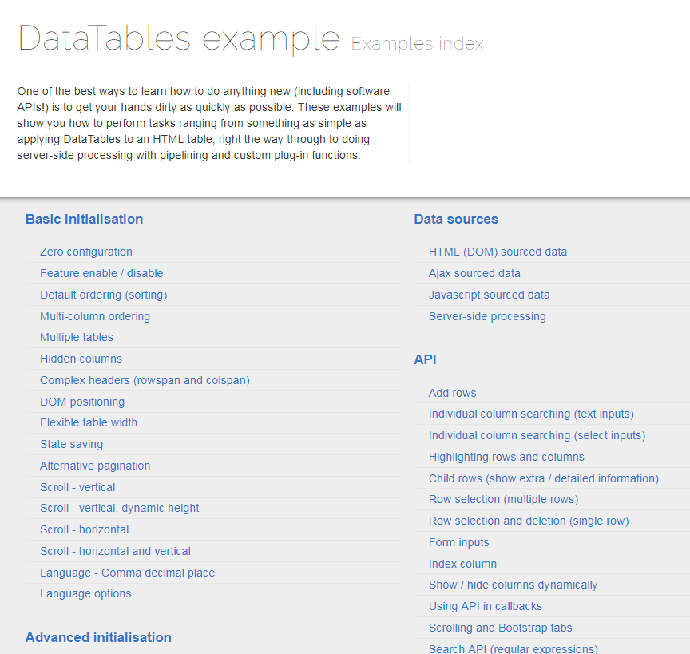Open Show / hide columns dynamically
Viewport: 690px width, 654px height.
tap(513, 585)
